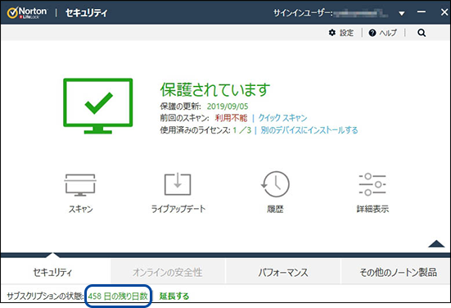Switch to the パフォーマンス tab

point(283,272)
